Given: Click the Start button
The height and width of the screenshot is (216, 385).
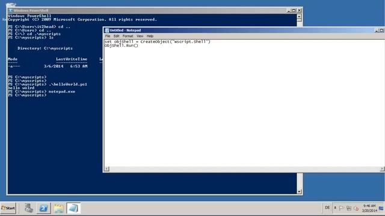Looking at the screenshot, I should 8,208.
